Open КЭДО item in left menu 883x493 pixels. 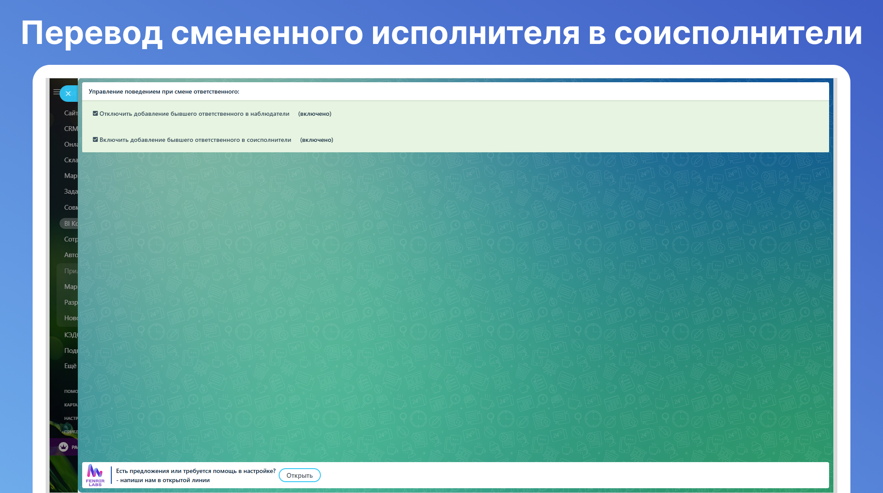(70, 335)
